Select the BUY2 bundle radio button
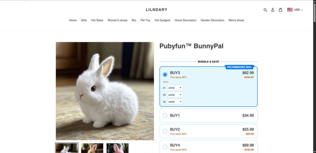316x153 pixels. point(165,131)
